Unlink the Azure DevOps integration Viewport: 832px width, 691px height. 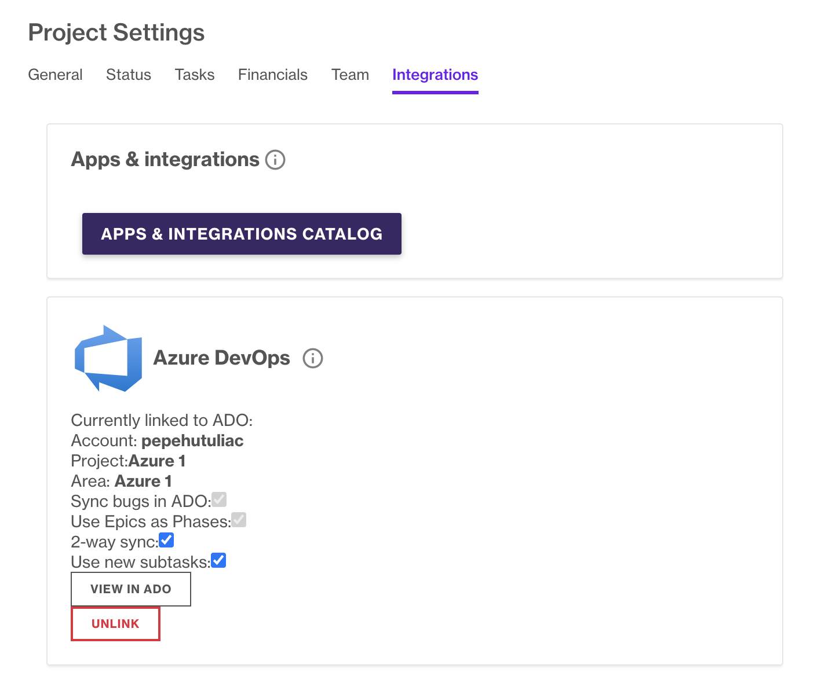[115, 623]
